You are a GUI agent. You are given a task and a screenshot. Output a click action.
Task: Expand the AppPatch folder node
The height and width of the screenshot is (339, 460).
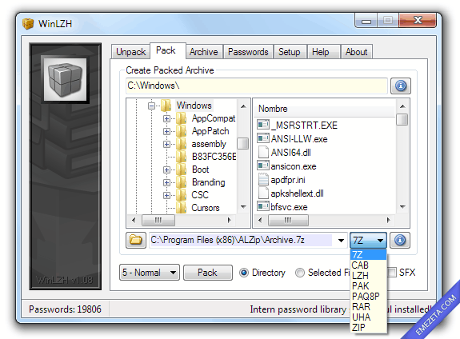coord(166,131)
